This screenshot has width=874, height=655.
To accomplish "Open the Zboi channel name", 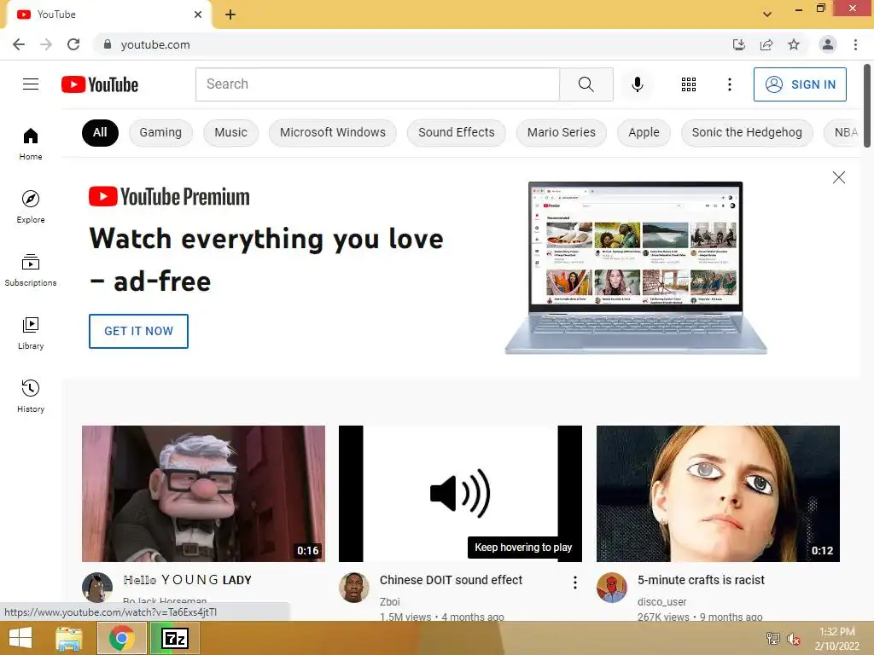I will coord(389,601).
